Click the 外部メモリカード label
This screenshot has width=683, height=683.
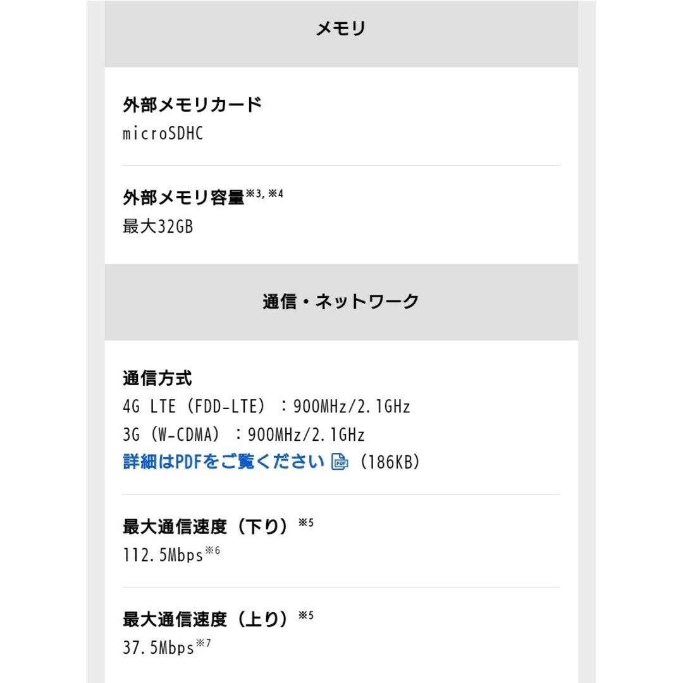pos(192,104)
